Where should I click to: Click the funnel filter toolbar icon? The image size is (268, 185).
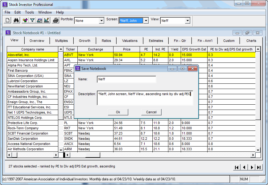coord(32,21)
